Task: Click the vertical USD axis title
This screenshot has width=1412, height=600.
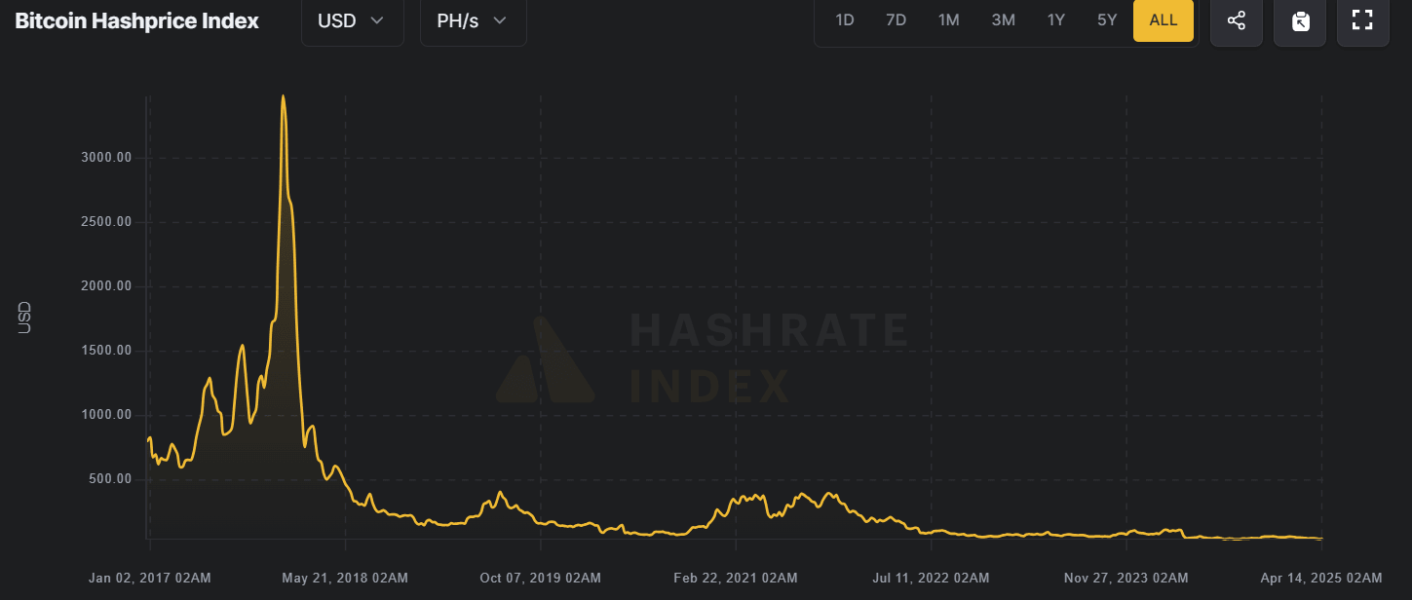Action: tap(25, 318)
